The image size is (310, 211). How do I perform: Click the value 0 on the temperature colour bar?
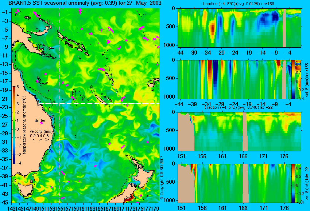(x=18, y=129)
